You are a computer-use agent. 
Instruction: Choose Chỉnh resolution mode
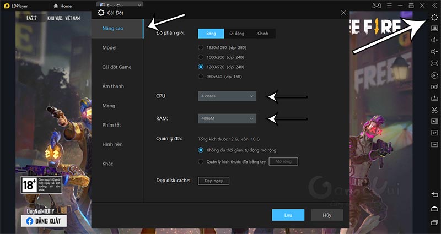pos(263,33)
